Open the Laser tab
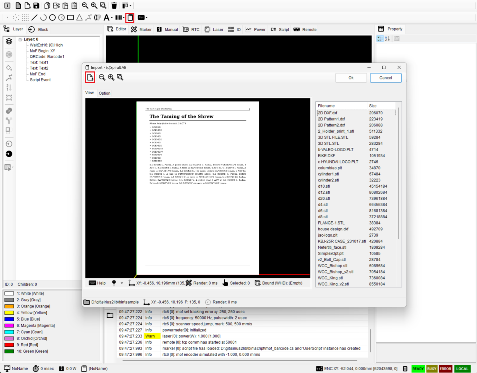 214,29
